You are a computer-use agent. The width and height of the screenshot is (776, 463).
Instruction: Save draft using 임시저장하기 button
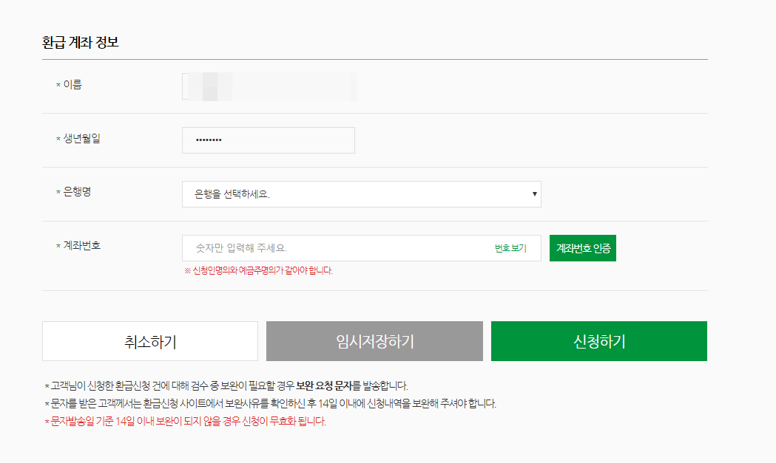374,341
